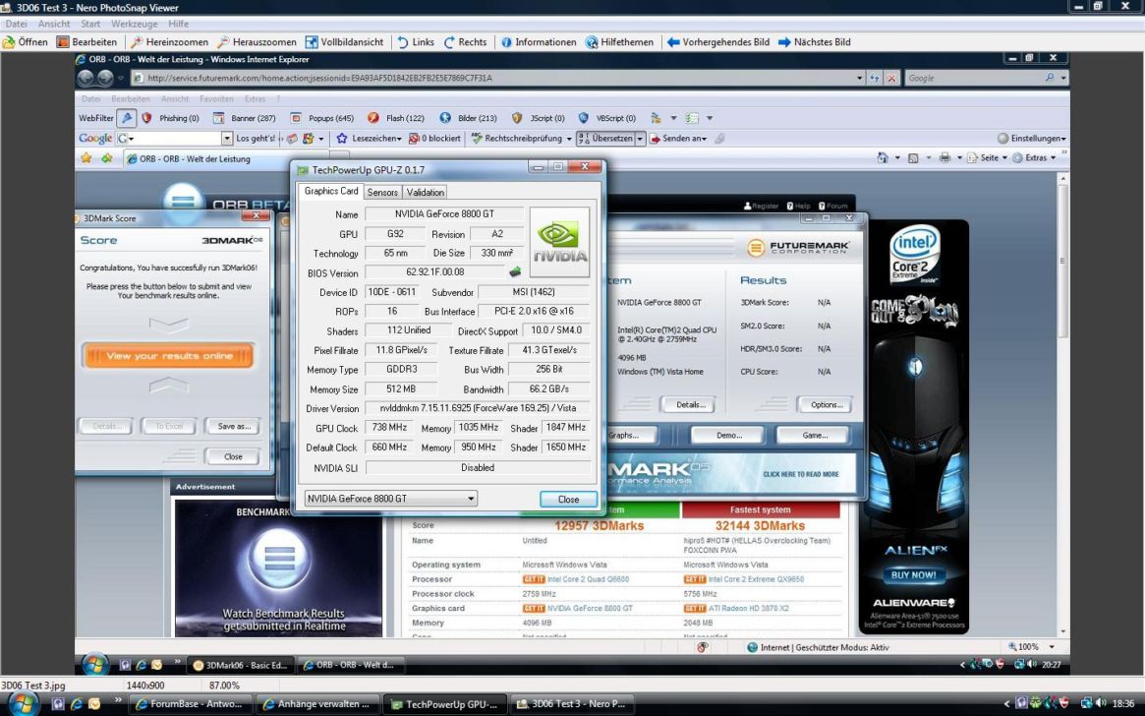Open address bar history dropdown arrow

pos(859,78)
